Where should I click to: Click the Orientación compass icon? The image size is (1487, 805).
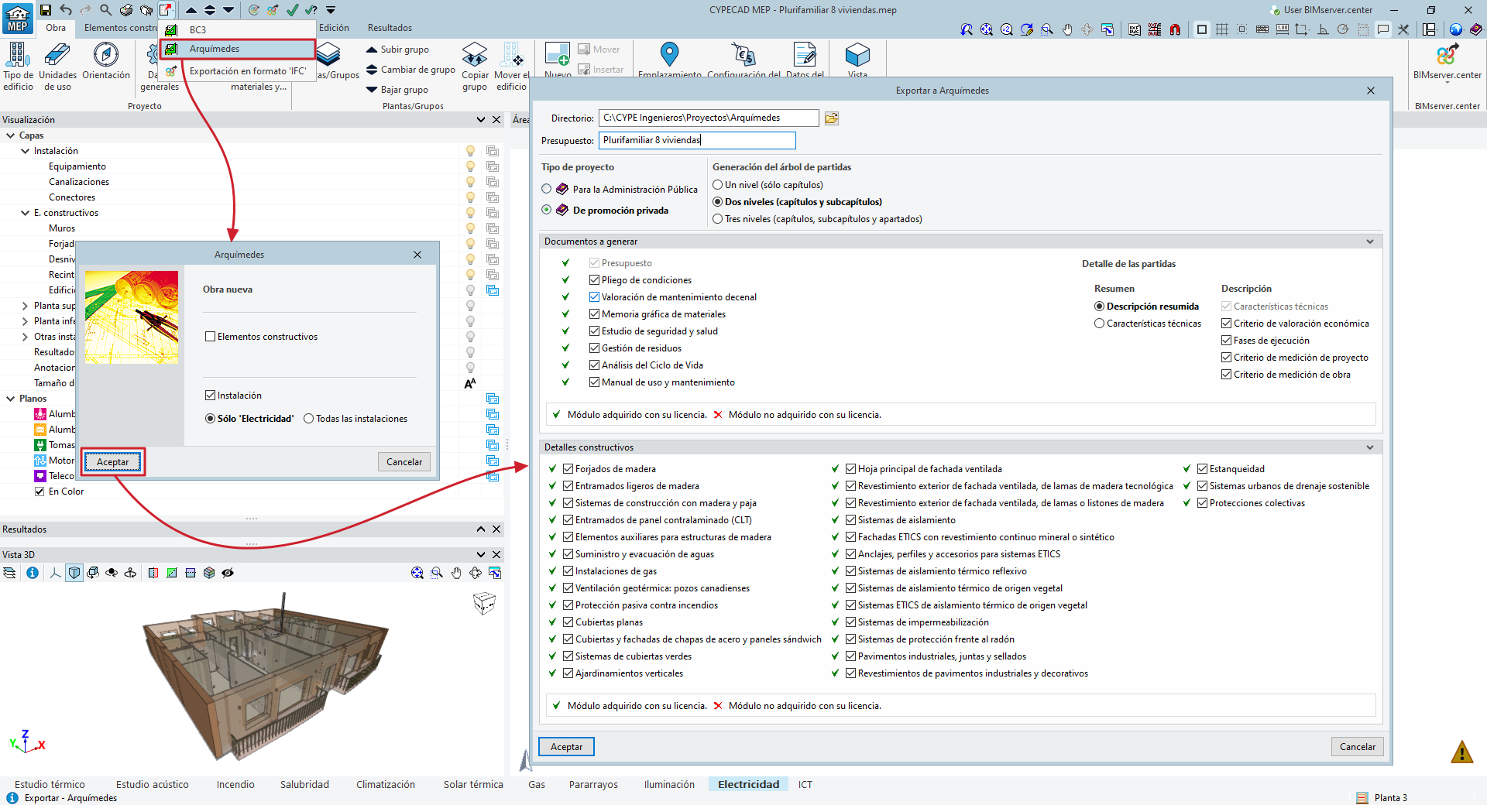106,56
